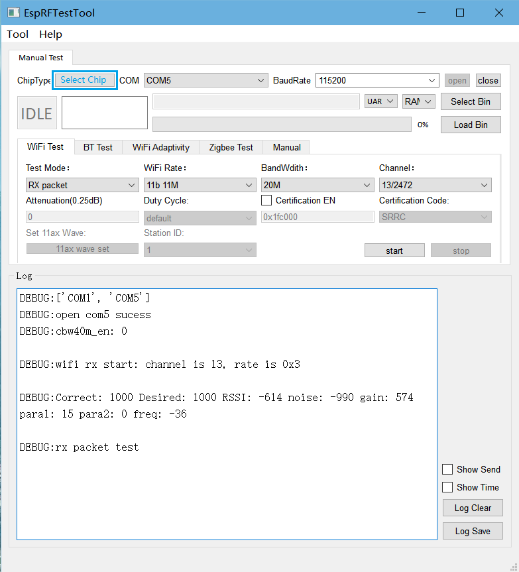Toggle the Show Send checkbox

[x=447, y=469]
